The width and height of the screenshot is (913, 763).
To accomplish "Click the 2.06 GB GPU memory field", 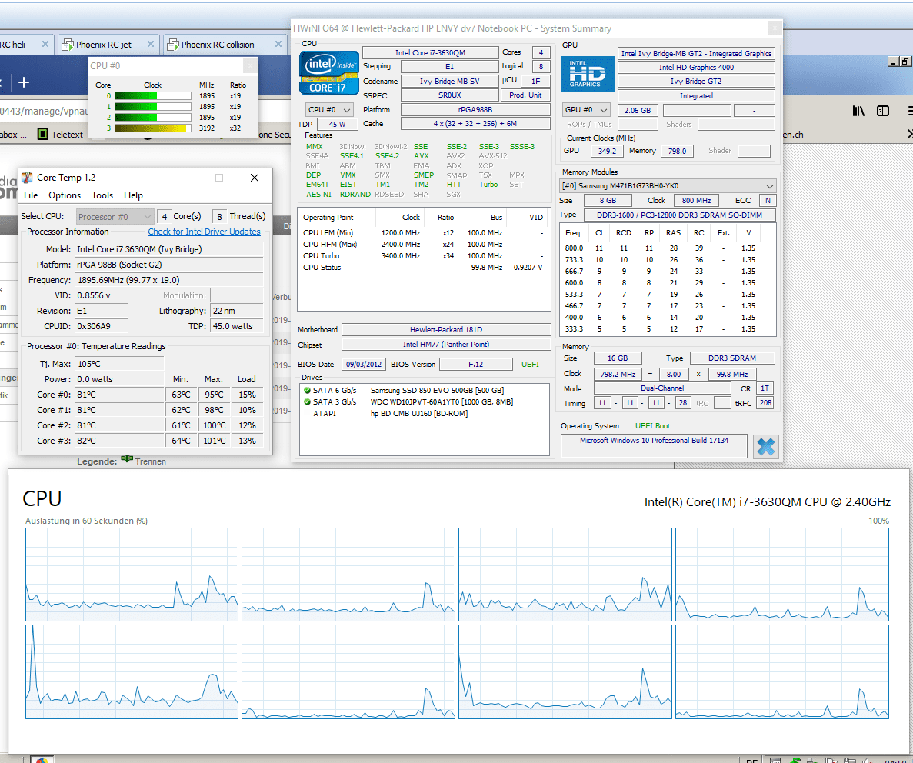I will tap(638, 110).
